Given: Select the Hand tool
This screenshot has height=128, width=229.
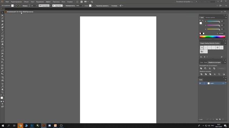Looking at the screenshot, I should [x=3, y=89].
